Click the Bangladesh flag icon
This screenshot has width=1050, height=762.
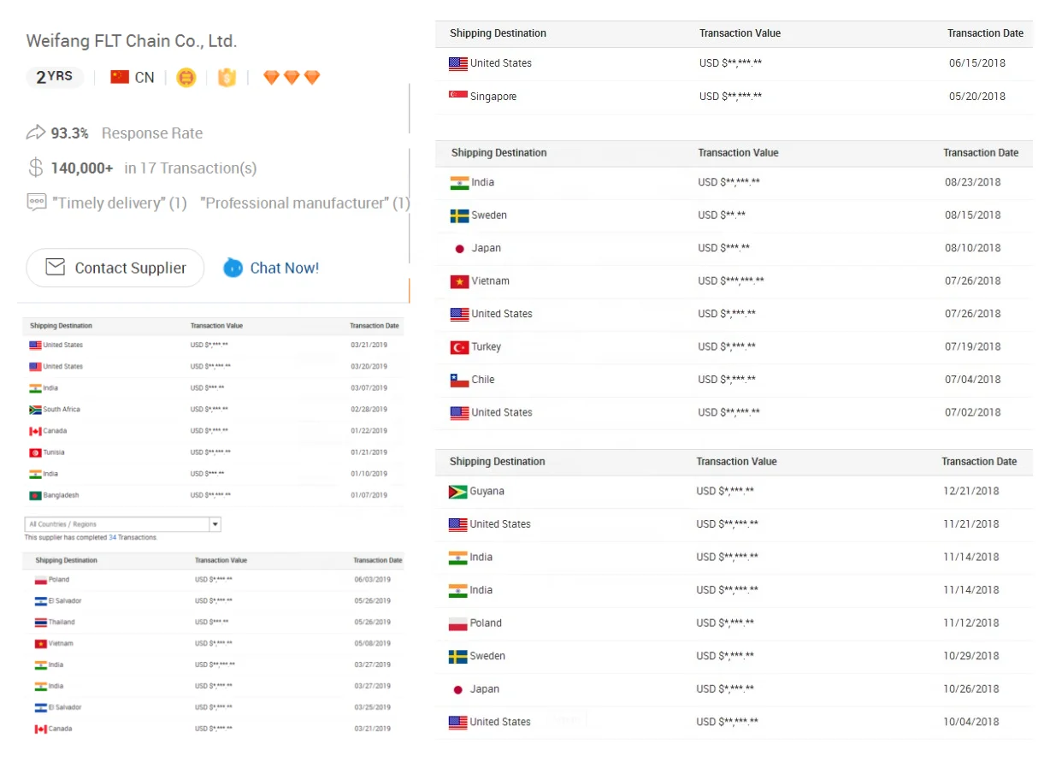click(35, 495)
